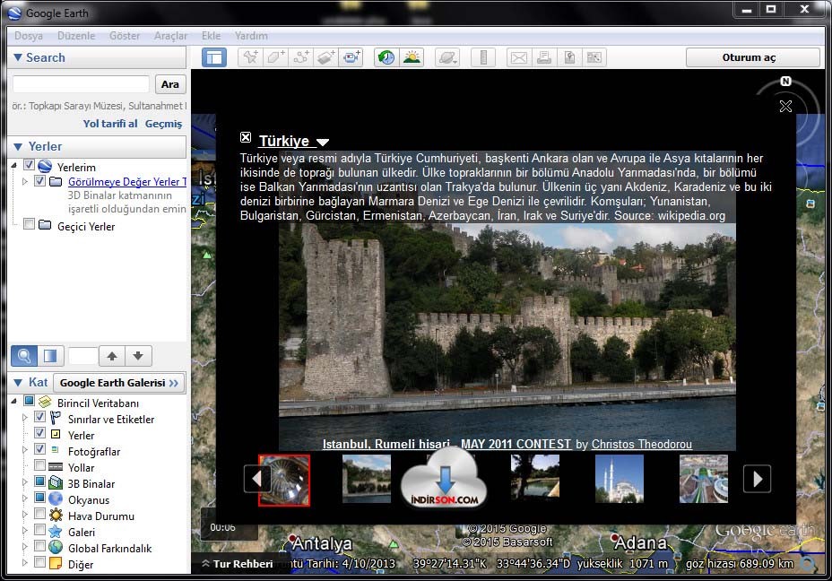Move selected place up with arrow
The height and width of the screenshot is (581, 832).
111,355
